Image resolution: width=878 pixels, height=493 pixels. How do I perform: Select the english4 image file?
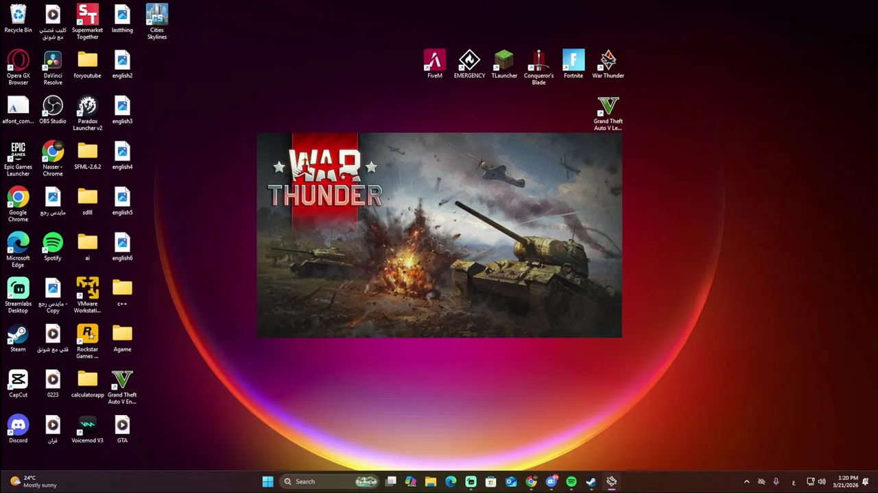click(122, 156)
